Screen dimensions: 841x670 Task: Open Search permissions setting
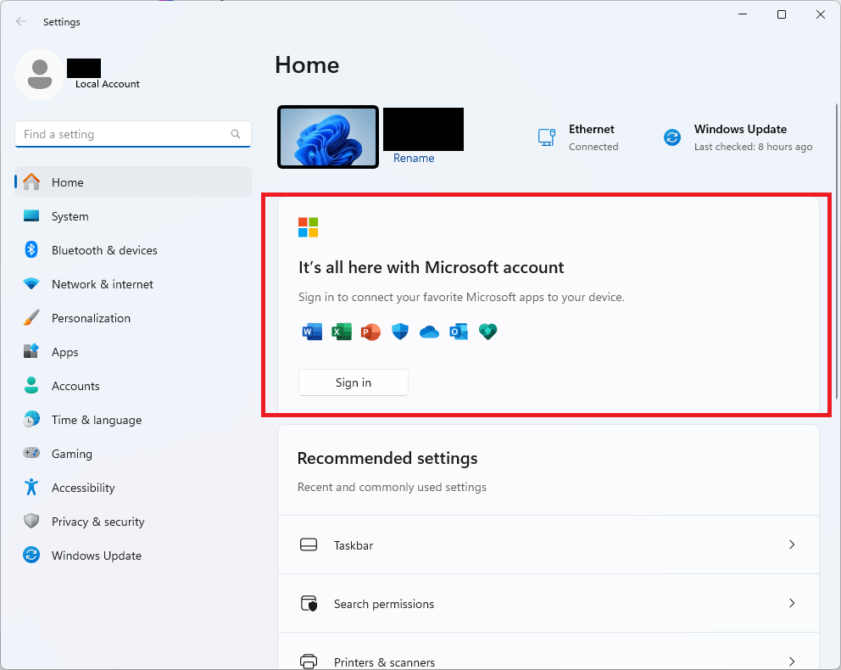549,603
